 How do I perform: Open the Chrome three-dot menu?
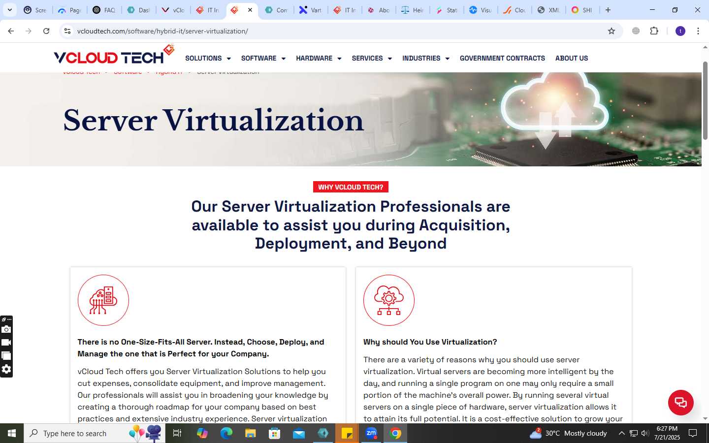click(x=698, y=31)
